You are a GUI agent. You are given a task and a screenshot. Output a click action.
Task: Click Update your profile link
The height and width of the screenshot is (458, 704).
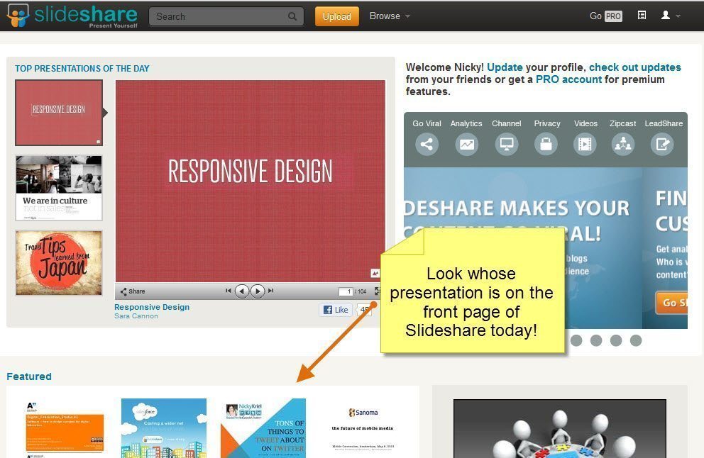pos(505,67)
